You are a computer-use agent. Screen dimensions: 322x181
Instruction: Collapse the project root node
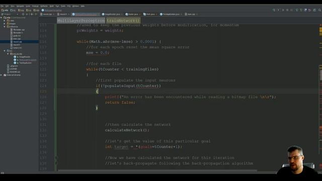[x=1, y=18]
